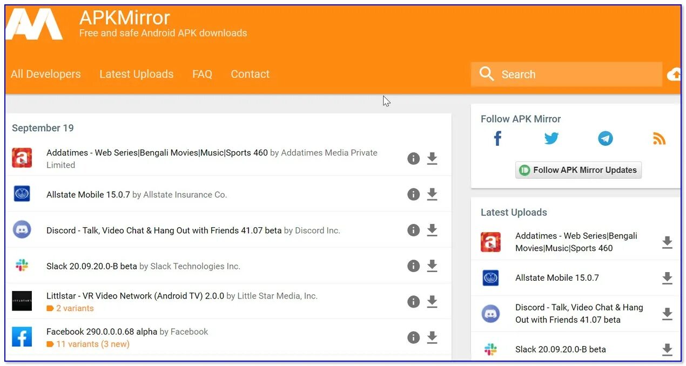
Task: Expand Facebook 11 variants (3 new)
Action: (88, 344)
